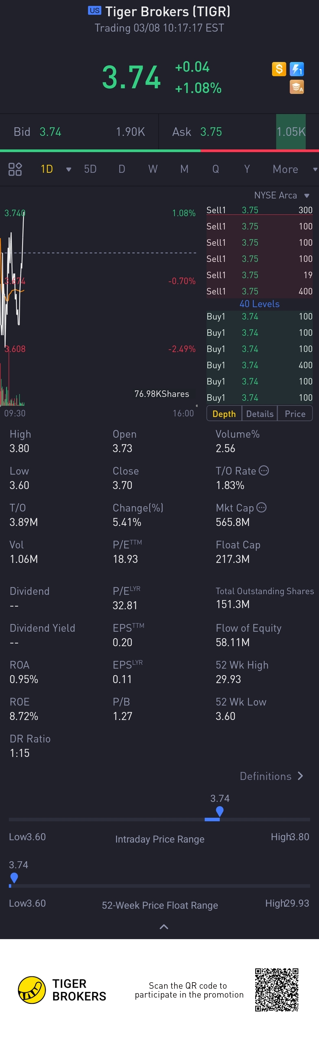
Task: Tap the info icon beside T/O Rate
Action: point(263,471)
